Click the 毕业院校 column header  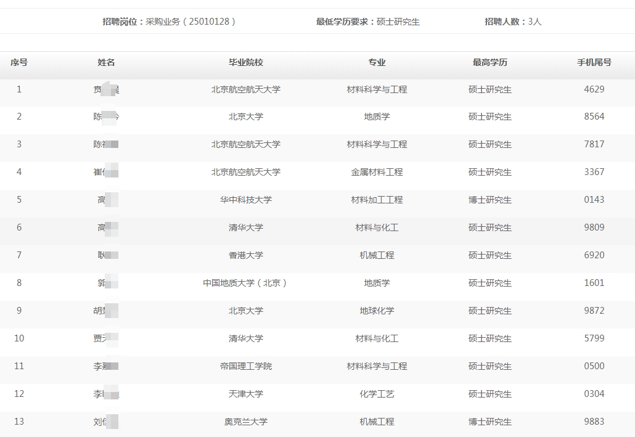click(x=245, y=62)
